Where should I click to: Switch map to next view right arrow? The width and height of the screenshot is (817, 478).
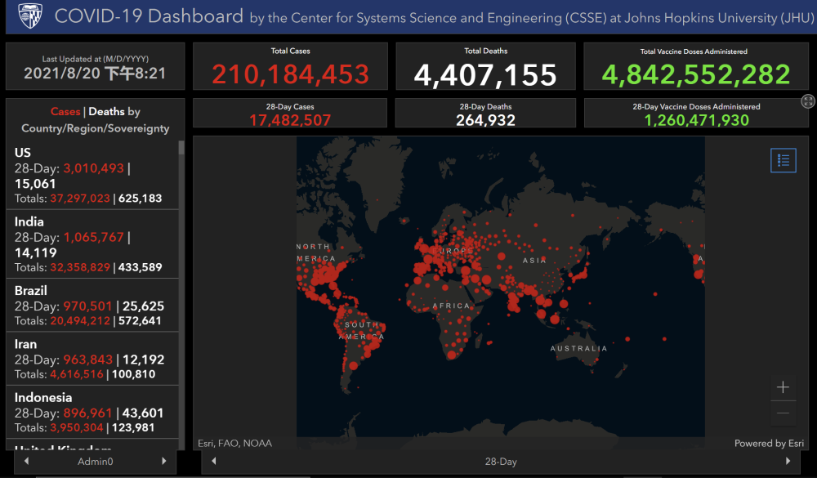point(788,461)
